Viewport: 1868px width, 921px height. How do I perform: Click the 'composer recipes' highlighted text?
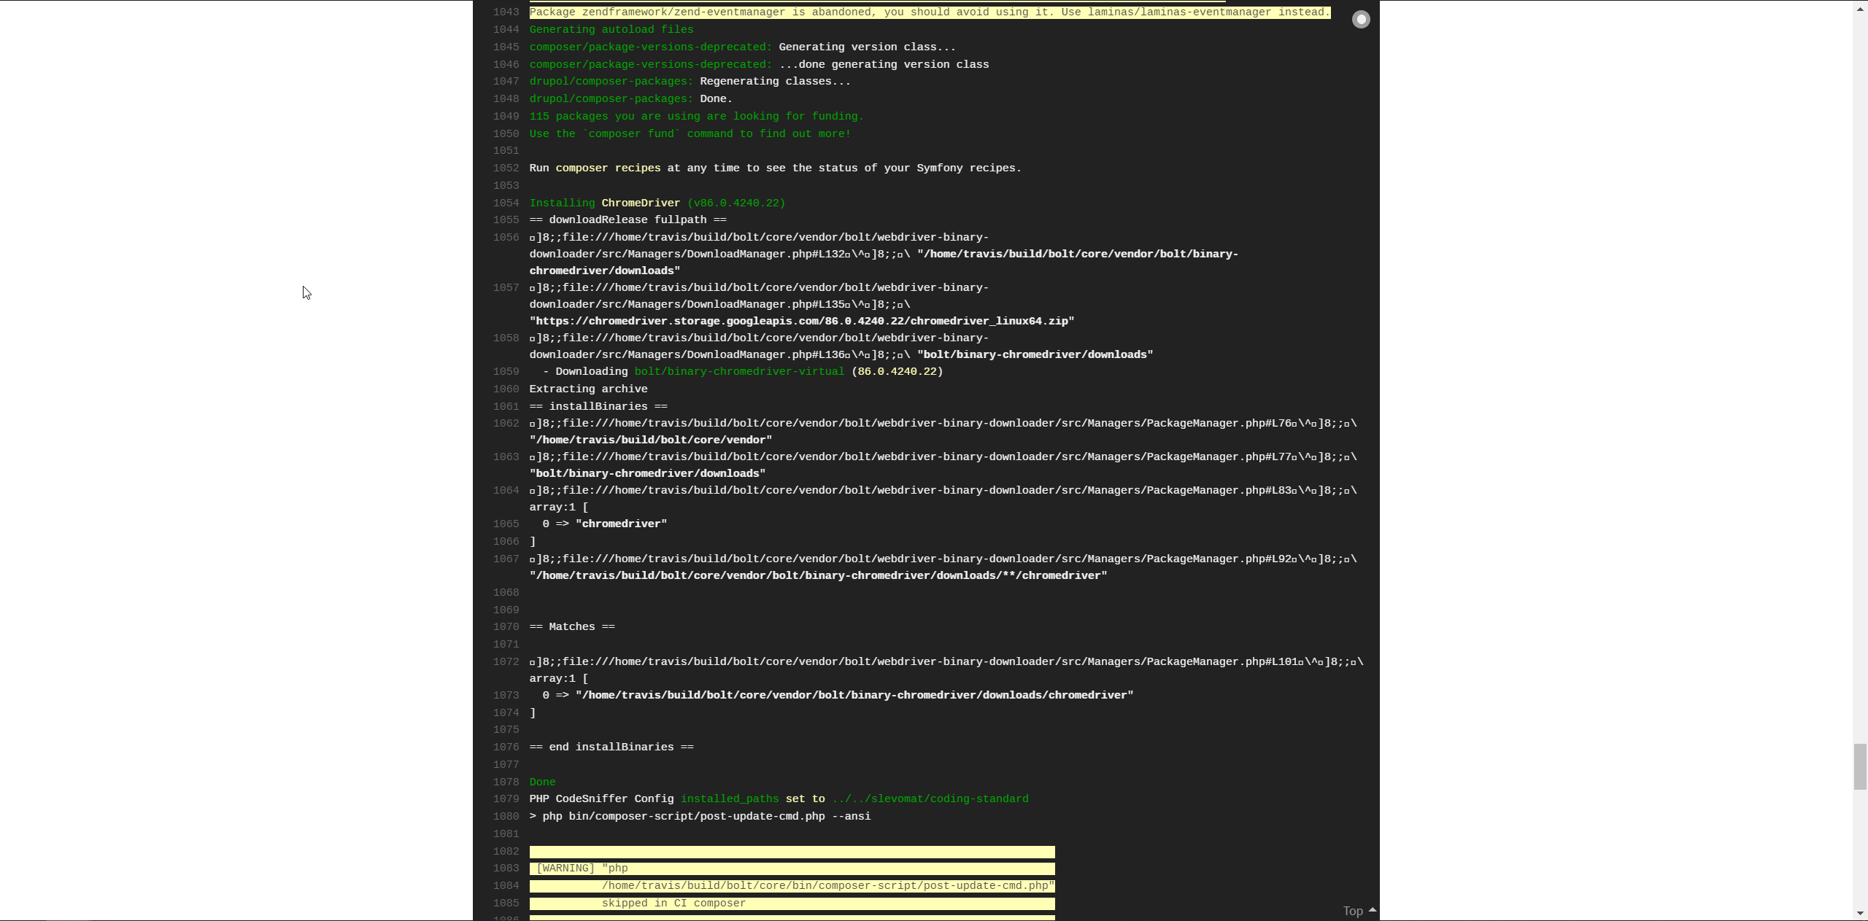(x=607, y=168)
